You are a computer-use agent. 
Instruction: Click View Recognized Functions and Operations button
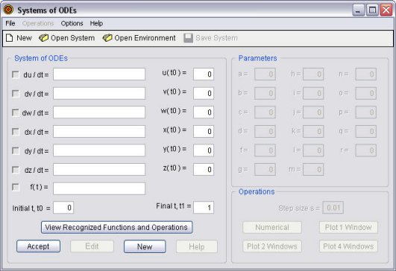click(x=116, y=227)
